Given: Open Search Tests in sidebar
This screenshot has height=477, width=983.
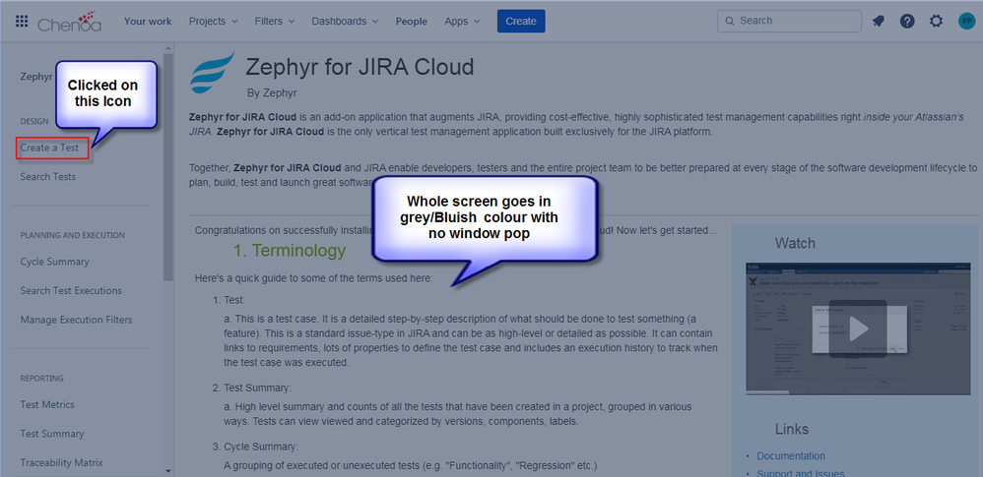Looking at the screenshot, I should point(47,176).
